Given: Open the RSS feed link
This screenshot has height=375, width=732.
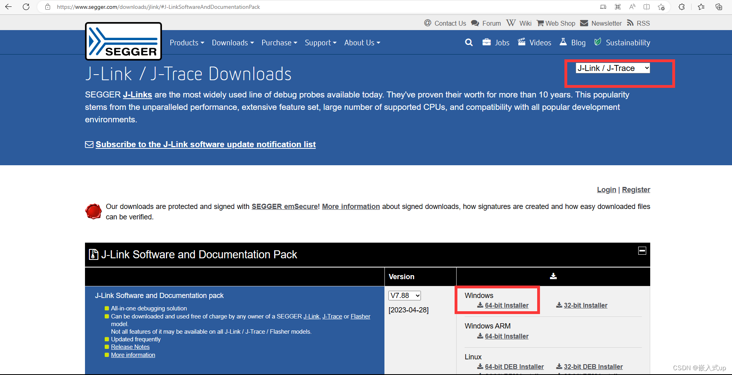Looking at the screenshot, I should click(639, 23).
